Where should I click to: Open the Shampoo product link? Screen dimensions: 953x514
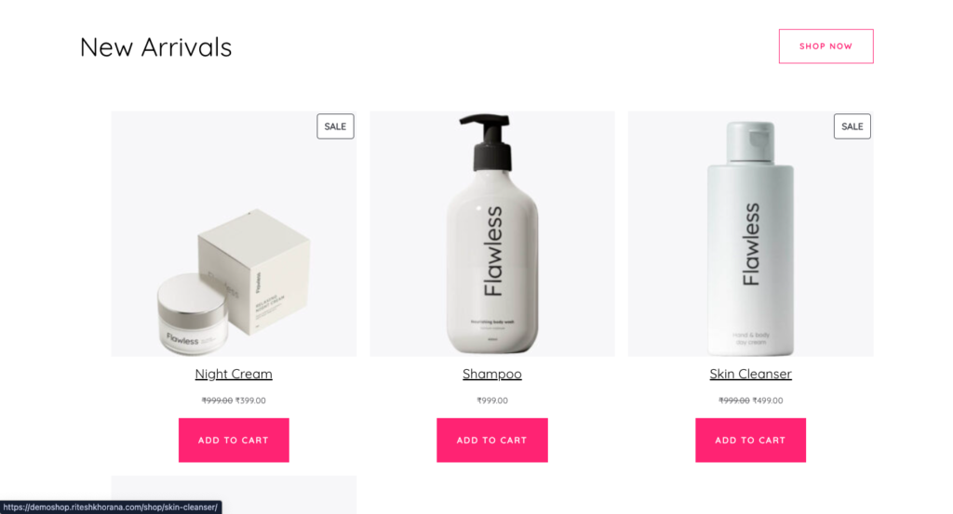pos(491,374)
